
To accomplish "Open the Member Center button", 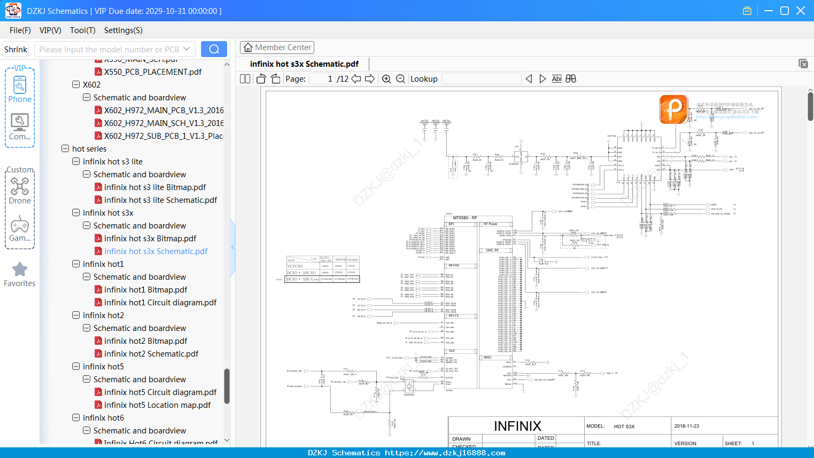I will click(277, 48).
